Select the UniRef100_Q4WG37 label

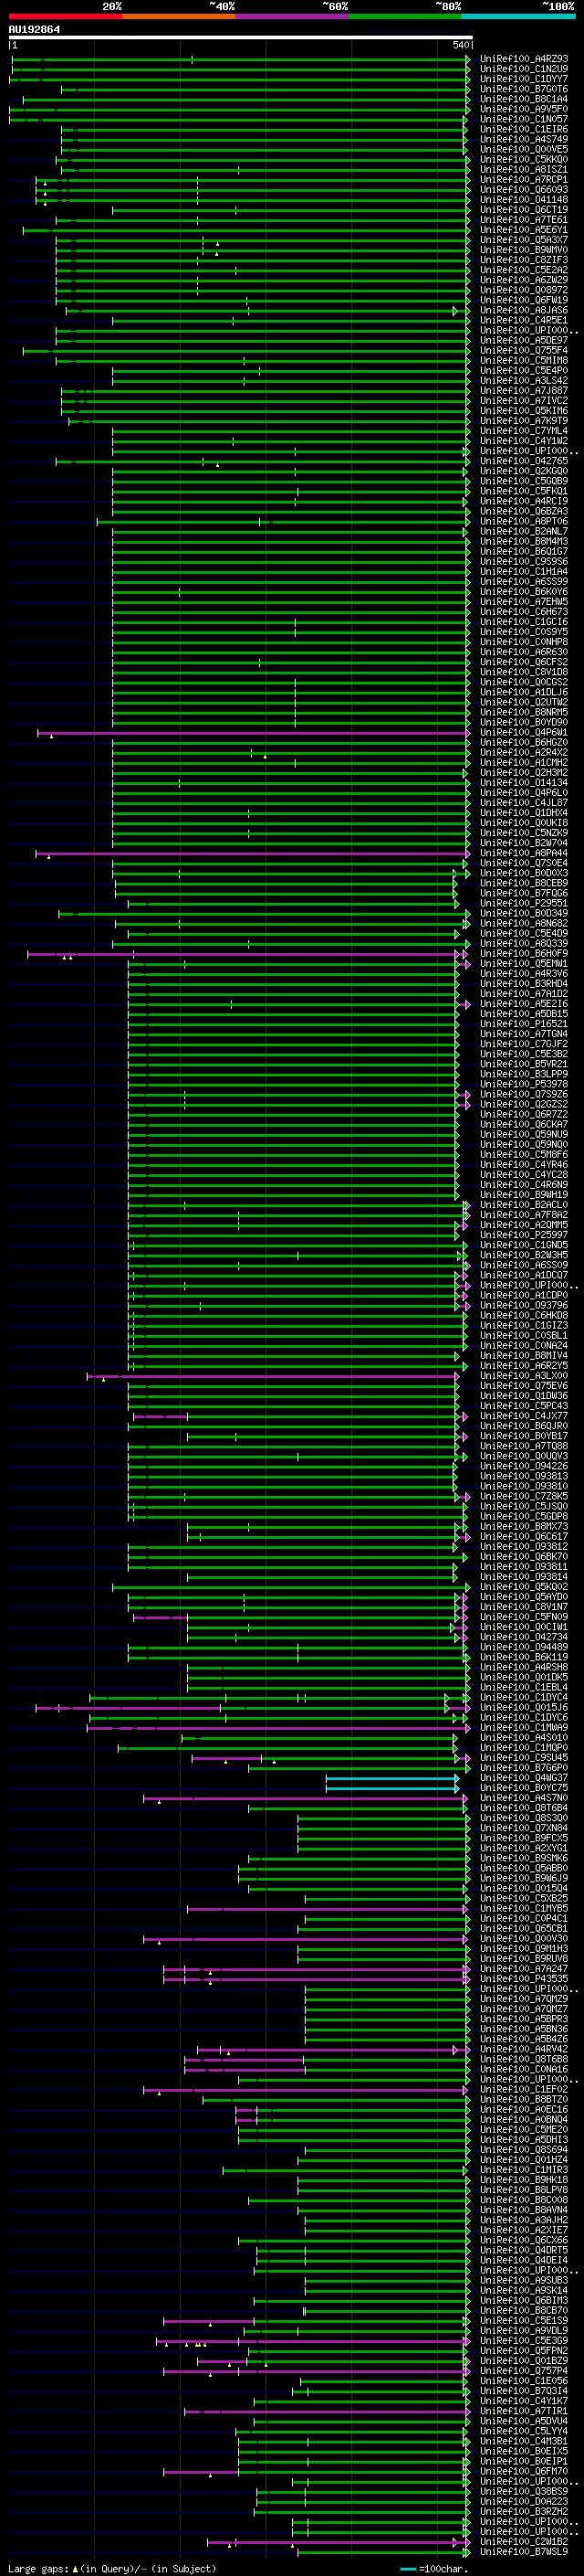click(524, 1778)
